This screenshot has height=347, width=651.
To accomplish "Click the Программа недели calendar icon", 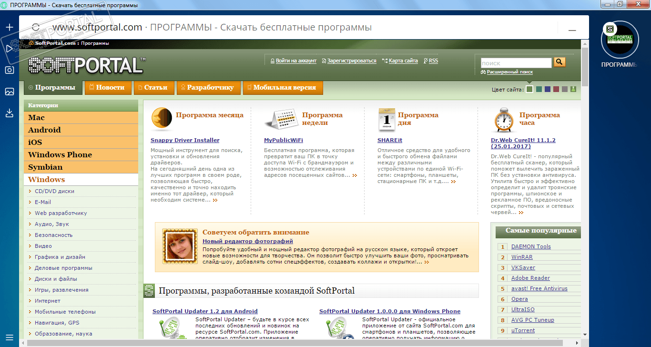I will tap(281, 120).
